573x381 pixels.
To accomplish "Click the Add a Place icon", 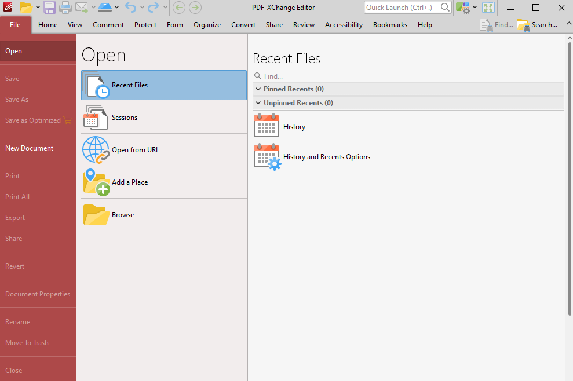I will (96, 182).
